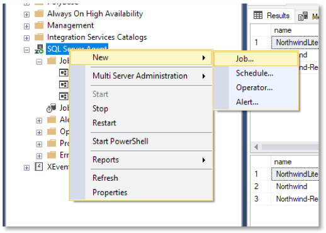Open the Reports submenu
This screenshot has height=233, width=326.
click(141, 160)
